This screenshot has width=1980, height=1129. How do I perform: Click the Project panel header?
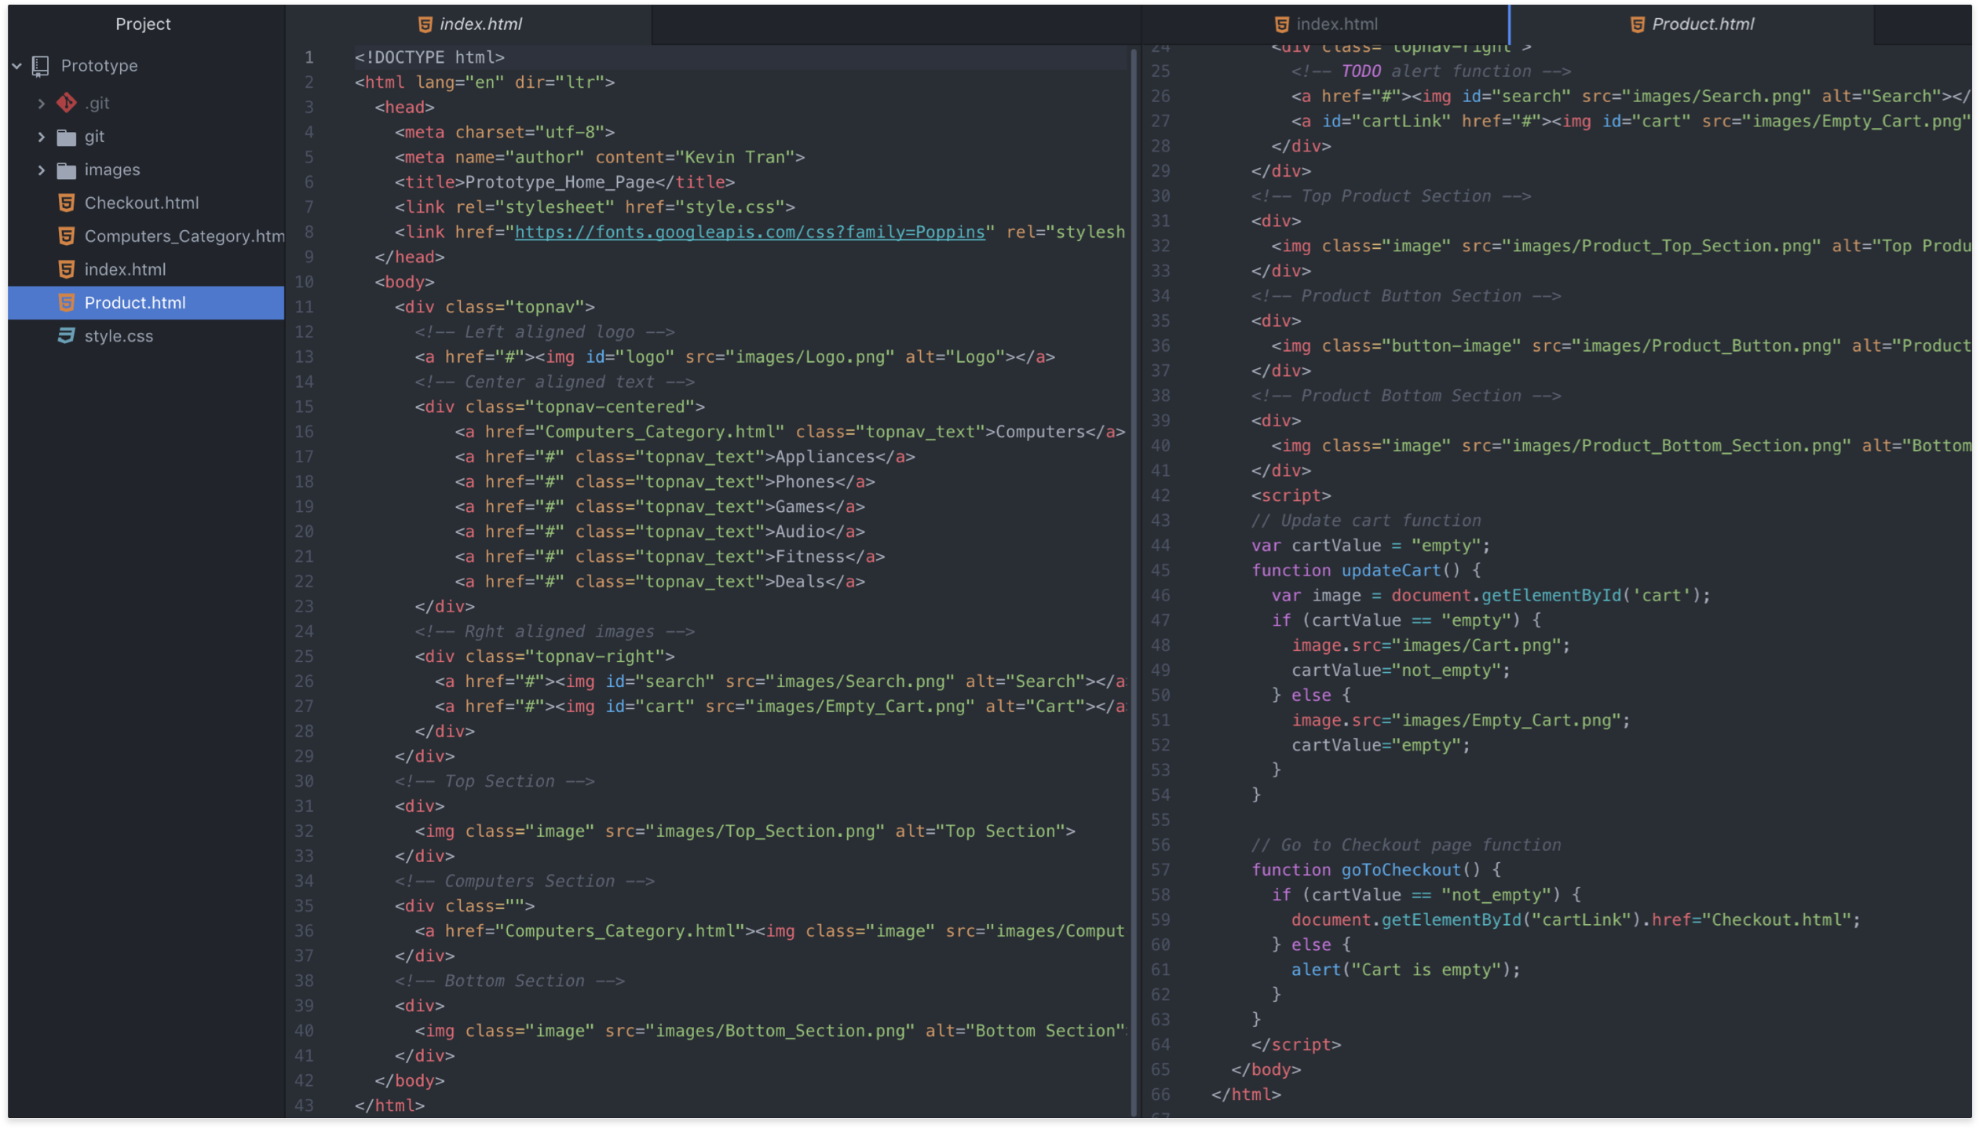[143, 24]
